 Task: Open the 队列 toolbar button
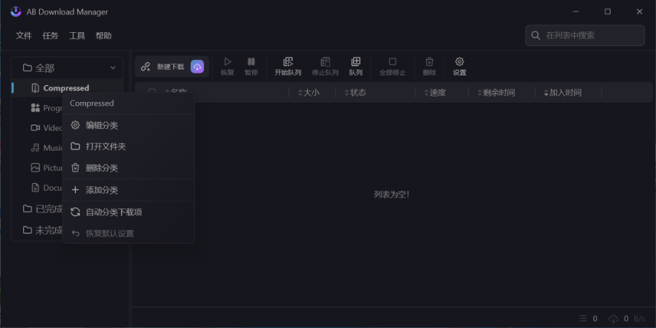coord(355,67)
